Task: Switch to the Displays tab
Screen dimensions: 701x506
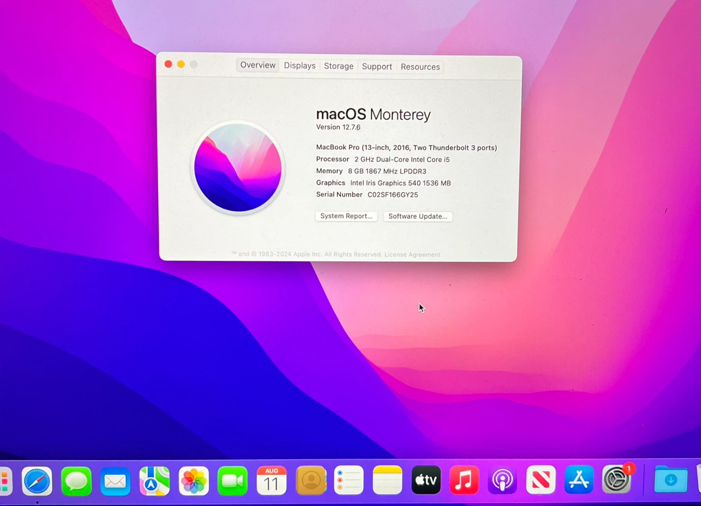Action: point(300,66)
